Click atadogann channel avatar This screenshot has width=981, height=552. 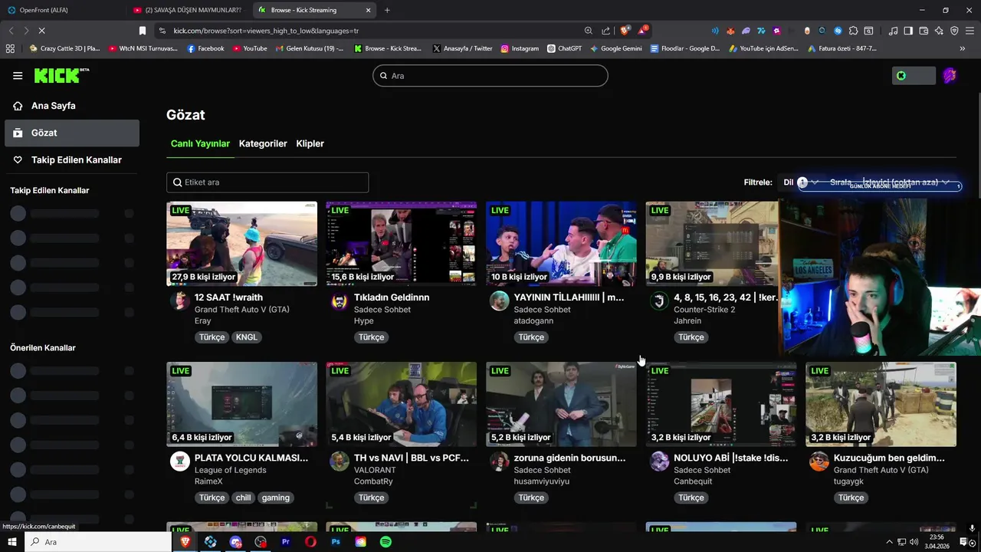(499, 301)
